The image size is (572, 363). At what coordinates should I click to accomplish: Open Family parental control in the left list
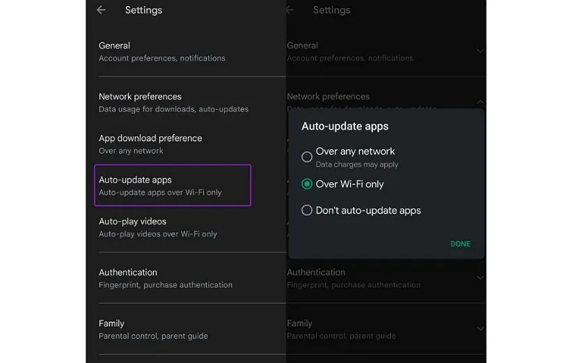(153, 329)
